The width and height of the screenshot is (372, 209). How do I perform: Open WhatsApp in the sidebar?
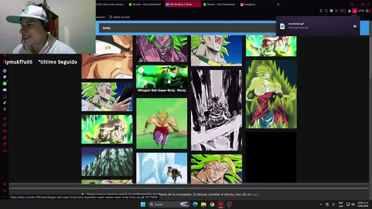point(5,83)
